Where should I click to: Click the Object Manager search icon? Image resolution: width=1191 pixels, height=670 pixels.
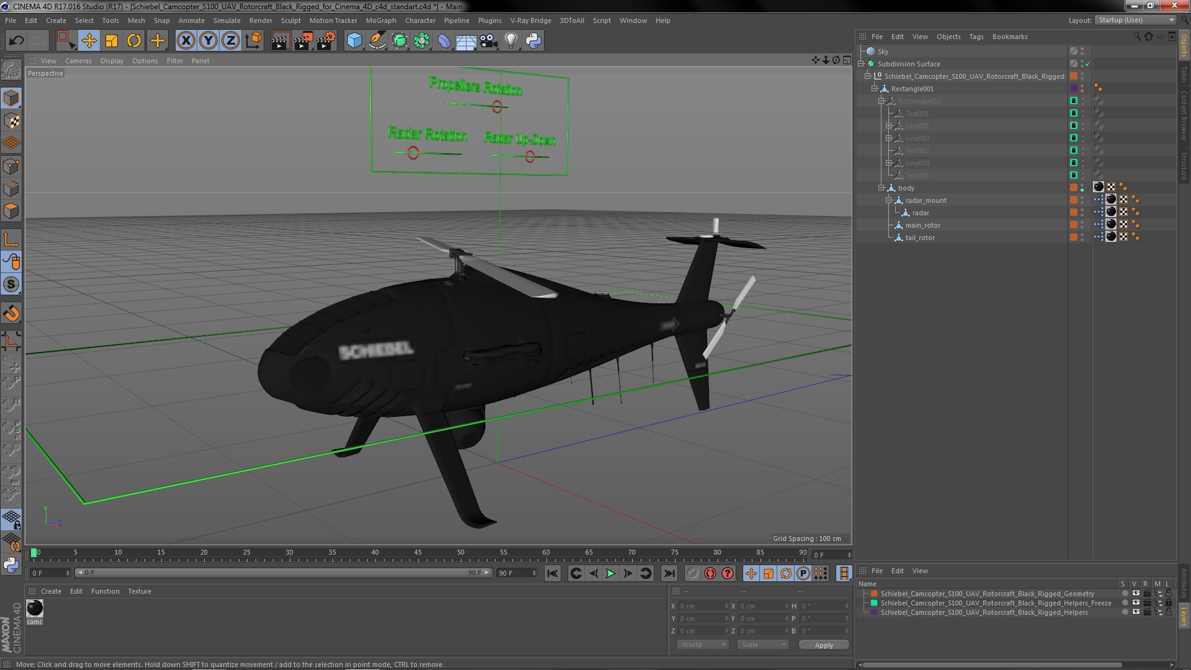1137,37
